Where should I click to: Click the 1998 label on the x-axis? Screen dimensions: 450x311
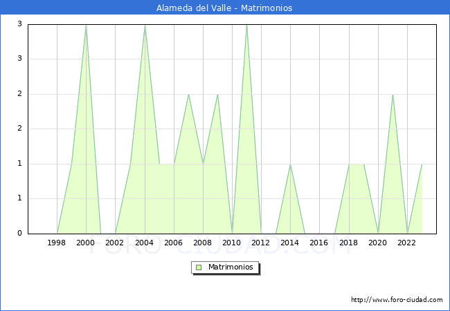click(x=57, y=243)
